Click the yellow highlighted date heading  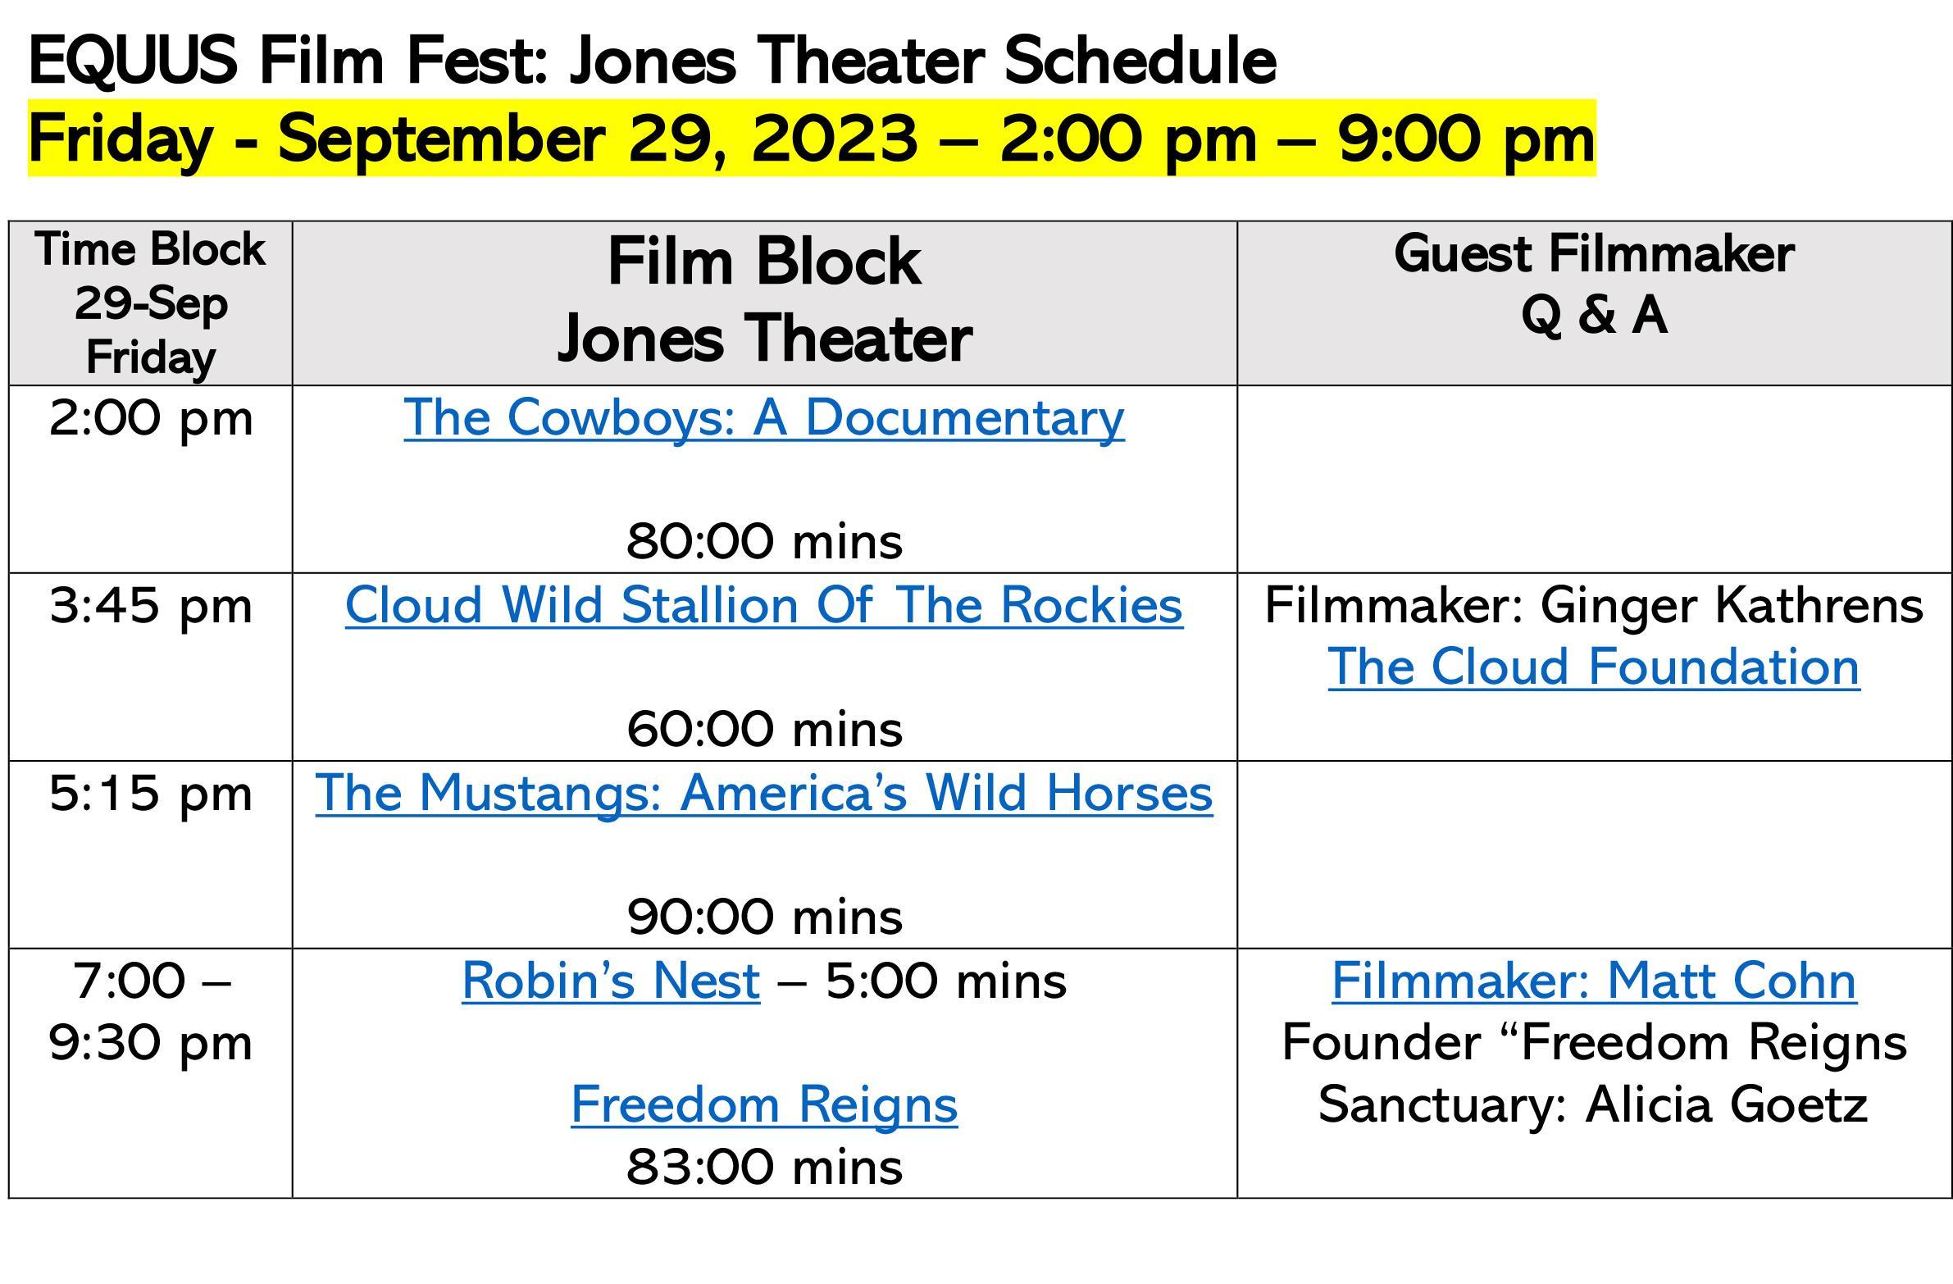click(812, 138)
